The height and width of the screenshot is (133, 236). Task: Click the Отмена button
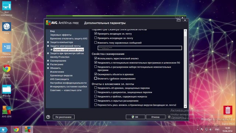pyautogui.click(x=156, y=117)
